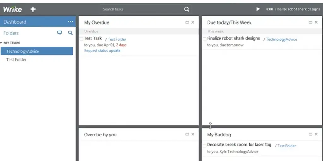Open the Dashboard three-dots menu
The height and width of the screenshot is (161, 323).
(x=70, y=22)
